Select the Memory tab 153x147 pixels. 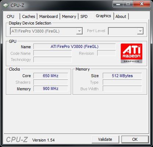[69, 16]
